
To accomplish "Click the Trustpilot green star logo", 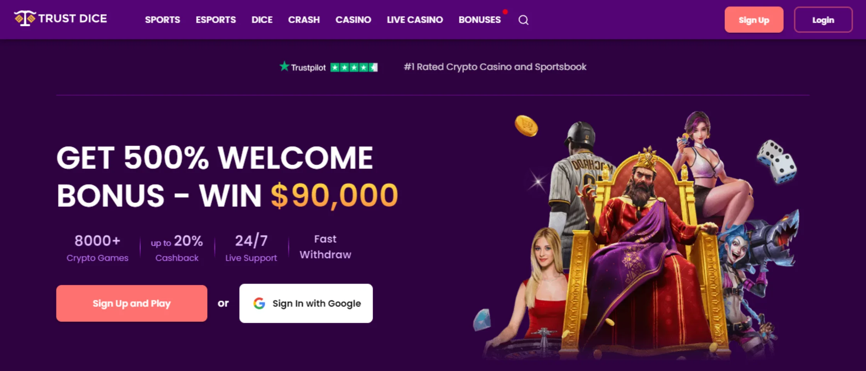I will click(284, 66).
